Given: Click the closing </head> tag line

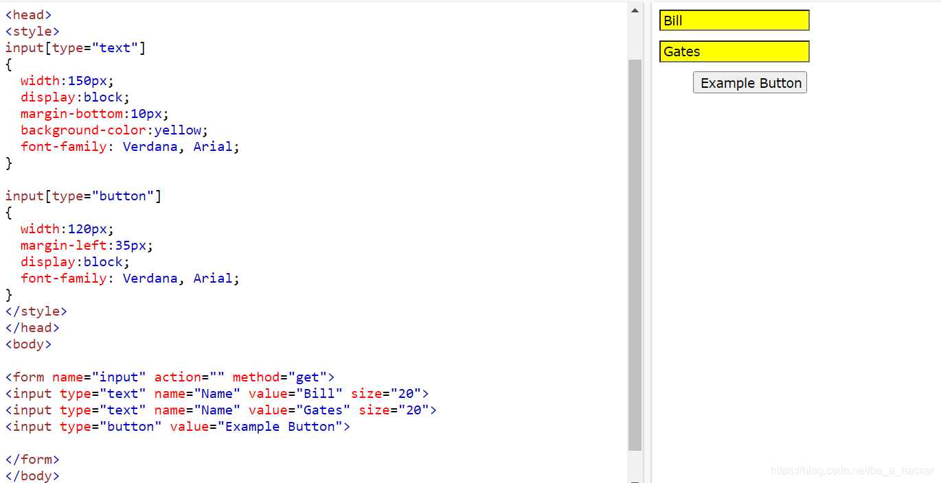Looking at the screenshot, I should 32,328.
